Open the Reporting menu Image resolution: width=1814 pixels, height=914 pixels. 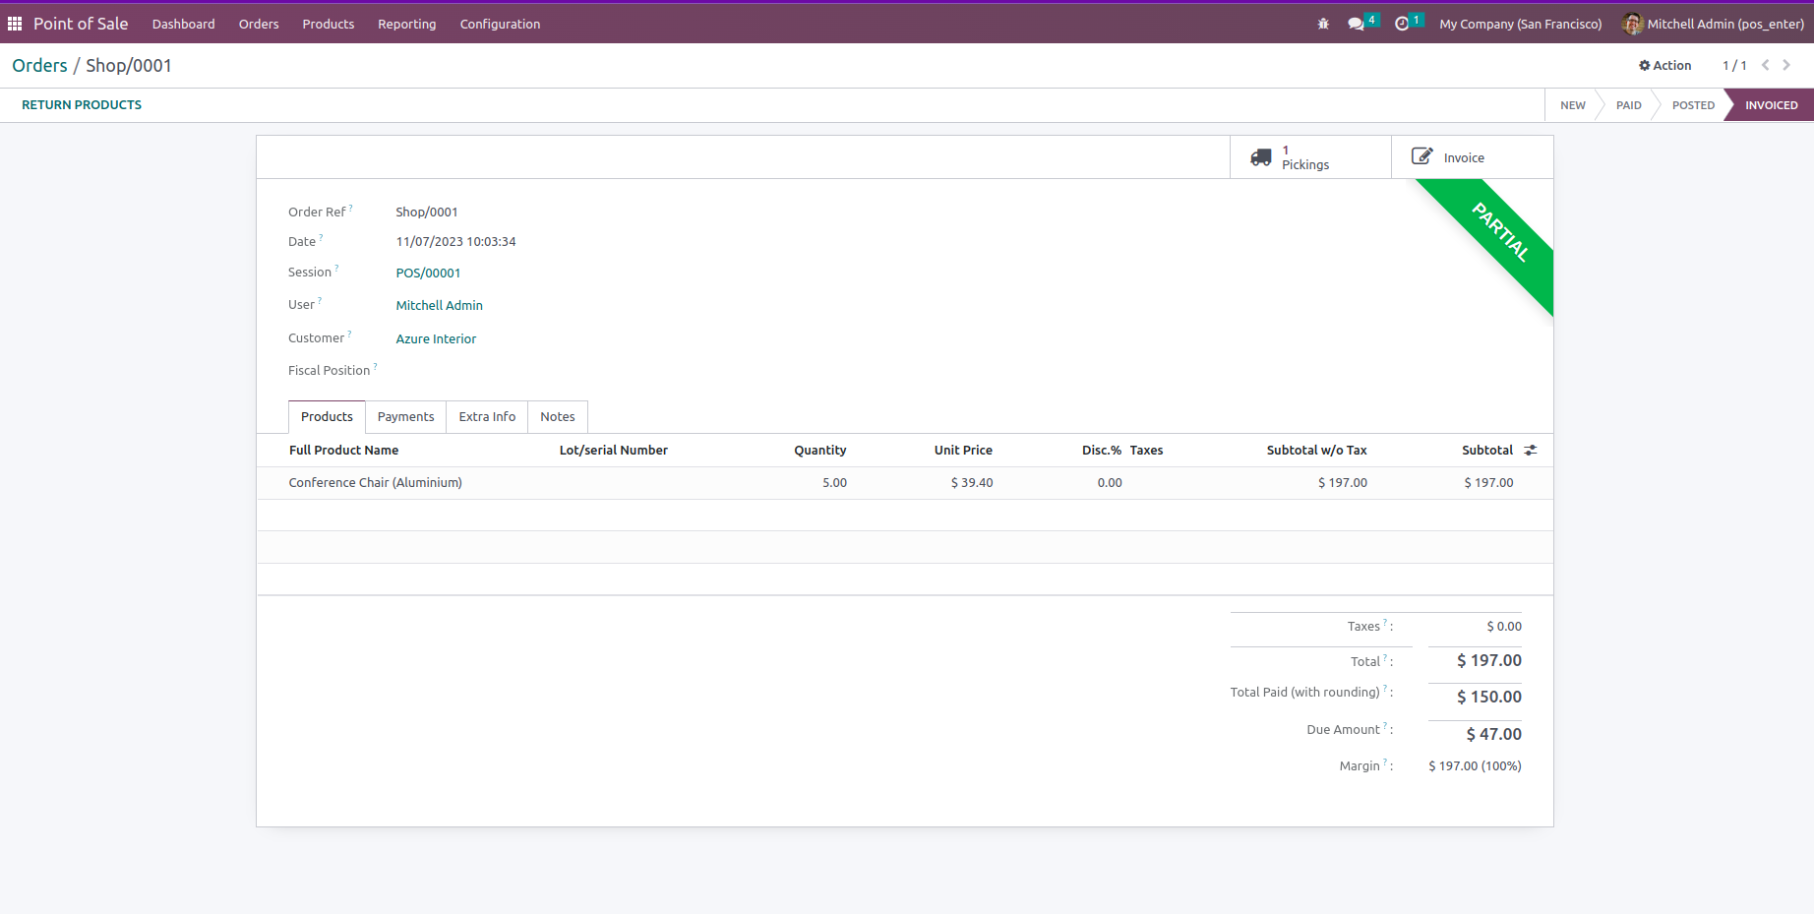pyautogui.click(x=407, y=24)
